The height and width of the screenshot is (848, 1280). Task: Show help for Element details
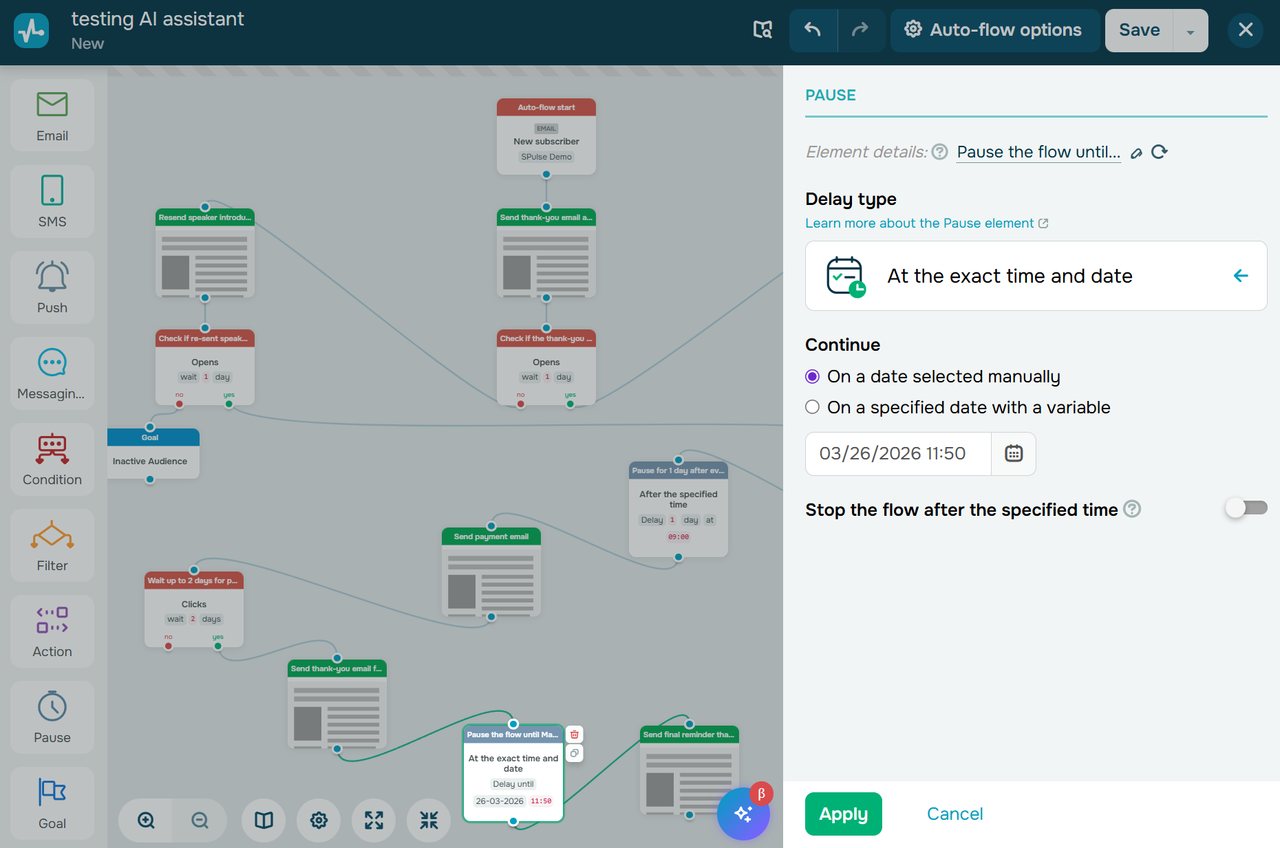point(940,152)
